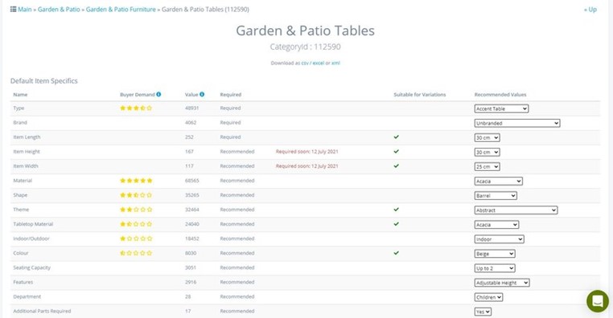Click the Theme row variations checkmark
The width and height of the screenshot is (613, 318).
[396, 210]
